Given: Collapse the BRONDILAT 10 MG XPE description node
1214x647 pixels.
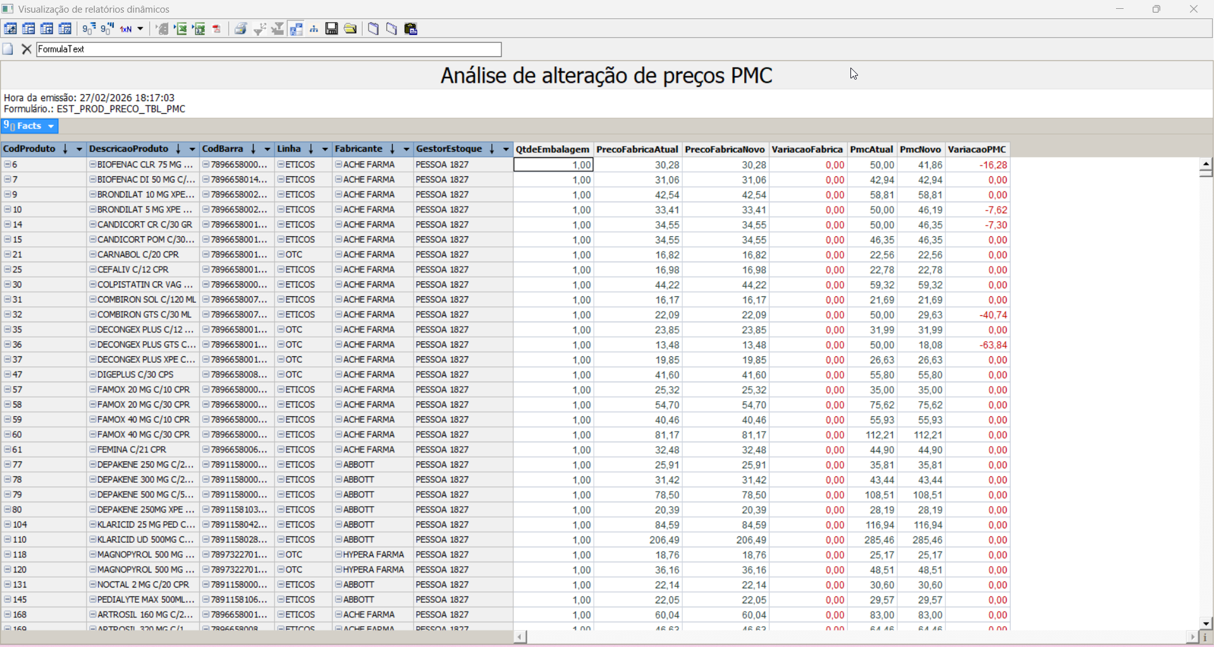Looking at the screenshot, I should [92, 195].
